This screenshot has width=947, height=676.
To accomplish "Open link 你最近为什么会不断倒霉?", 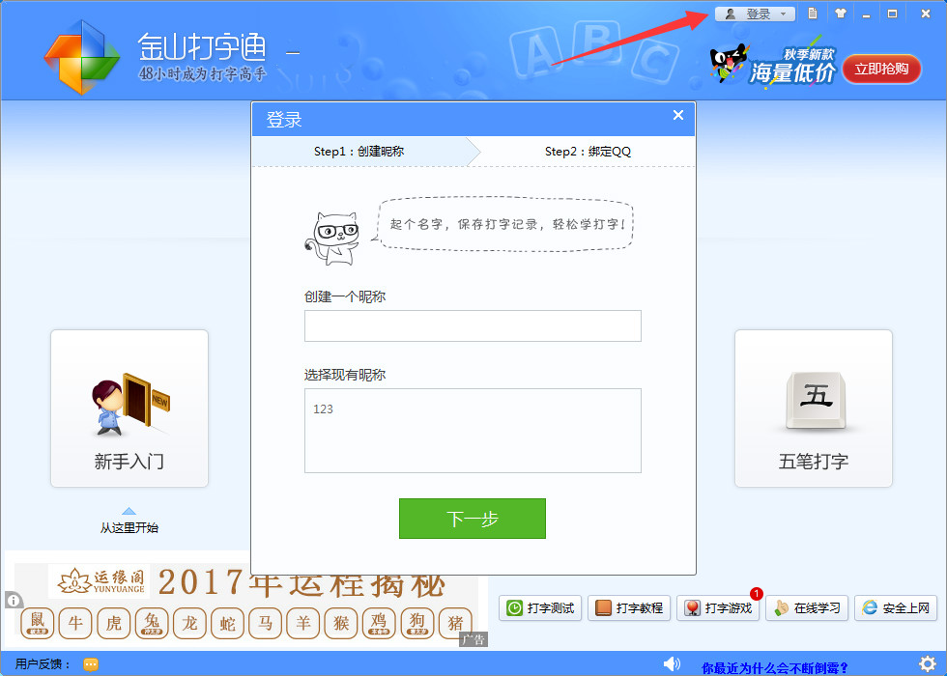I will pos(775,668).
